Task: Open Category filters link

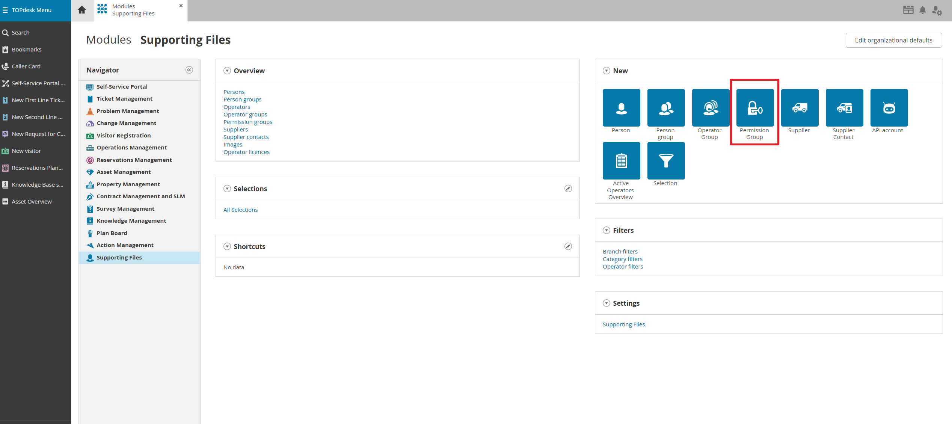Action: 622,259
